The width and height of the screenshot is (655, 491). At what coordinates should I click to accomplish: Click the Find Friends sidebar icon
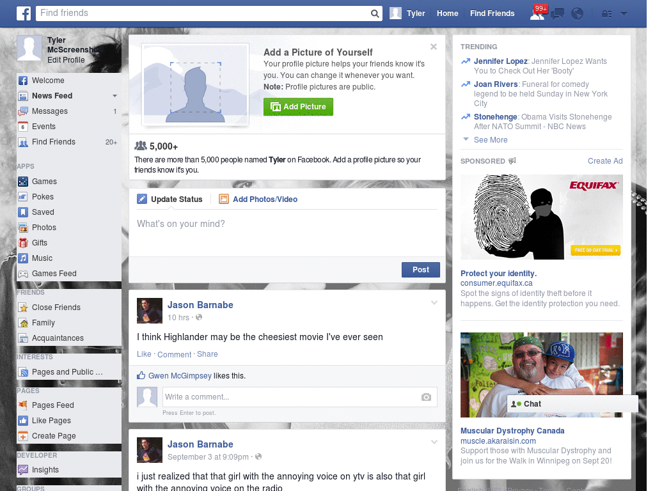pos(23,143)
